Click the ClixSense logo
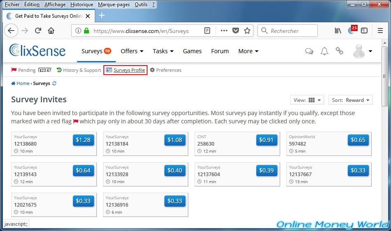 pos(37,50)
